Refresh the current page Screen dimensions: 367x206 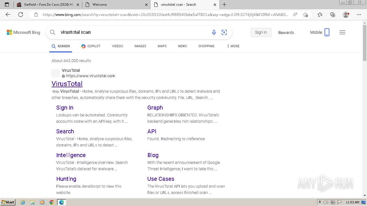coord(21,15)
